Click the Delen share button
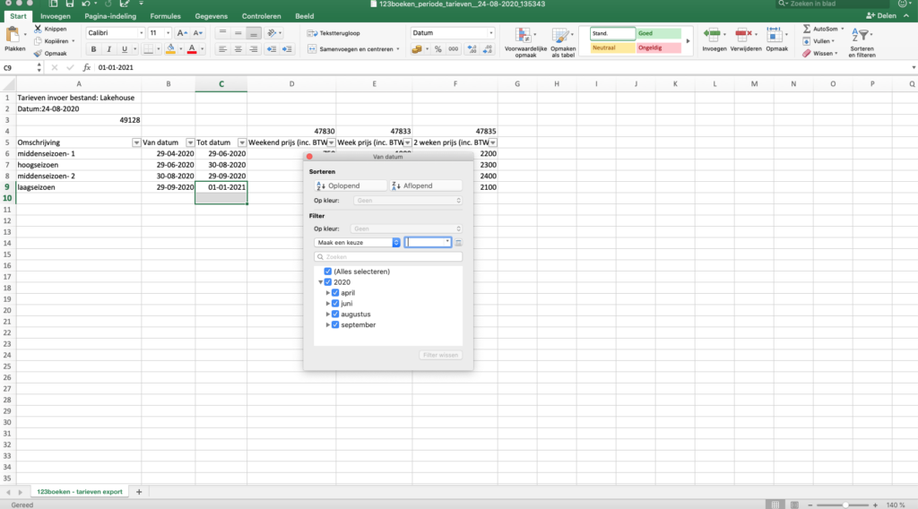The width and height of the screenshot is (918, 509). pos(881,16)
